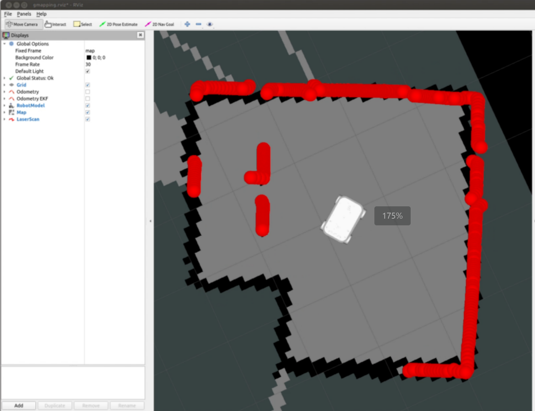Click the 2D Nav Goal tool

[160, 24]
